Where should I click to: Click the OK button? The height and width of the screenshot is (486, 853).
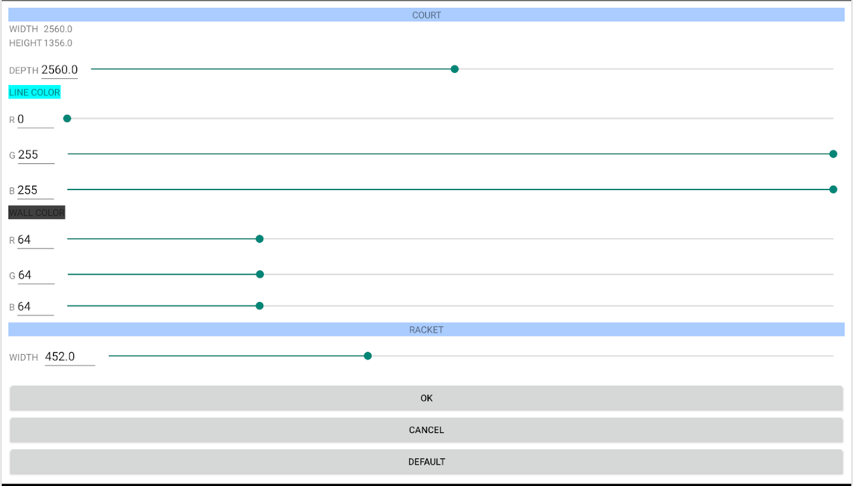click(x=426, y=398)
